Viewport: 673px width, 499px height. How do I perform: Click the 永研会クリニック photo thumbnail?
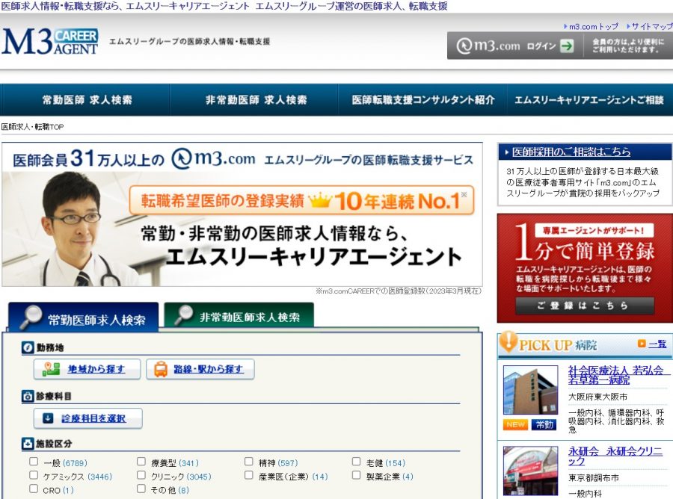pos(530,471)
